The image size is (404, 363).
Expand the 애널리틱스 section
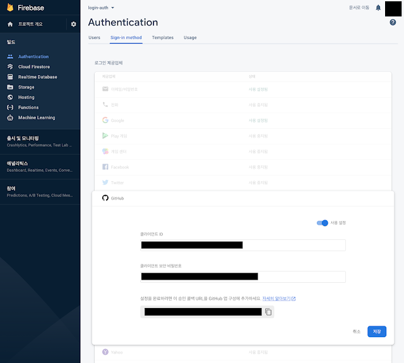[40, 167]
